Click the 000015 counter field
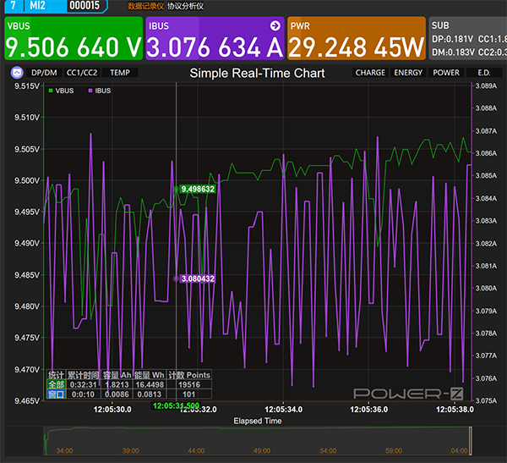Image resolution: width=507 pixels, height=463 pixels. coord(84,5)
